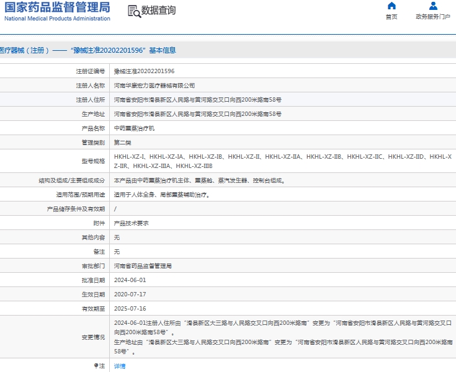Open the 详情 link
The height and width of the screenshot is (372, 456).
(x=120, y=366)
